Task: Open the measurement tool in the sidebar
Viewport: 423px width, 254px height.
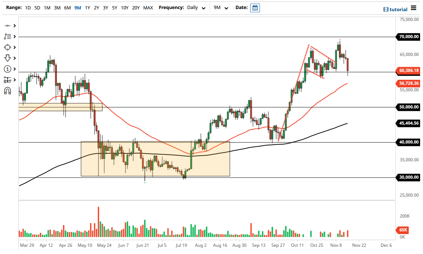Action: pos(7,80)
